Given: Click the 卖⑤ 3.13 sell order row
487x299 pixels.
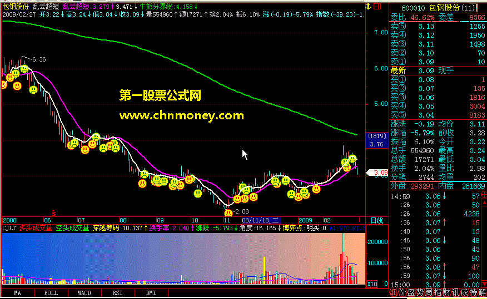Looking at the screenshot, I should tap(438, 26).
